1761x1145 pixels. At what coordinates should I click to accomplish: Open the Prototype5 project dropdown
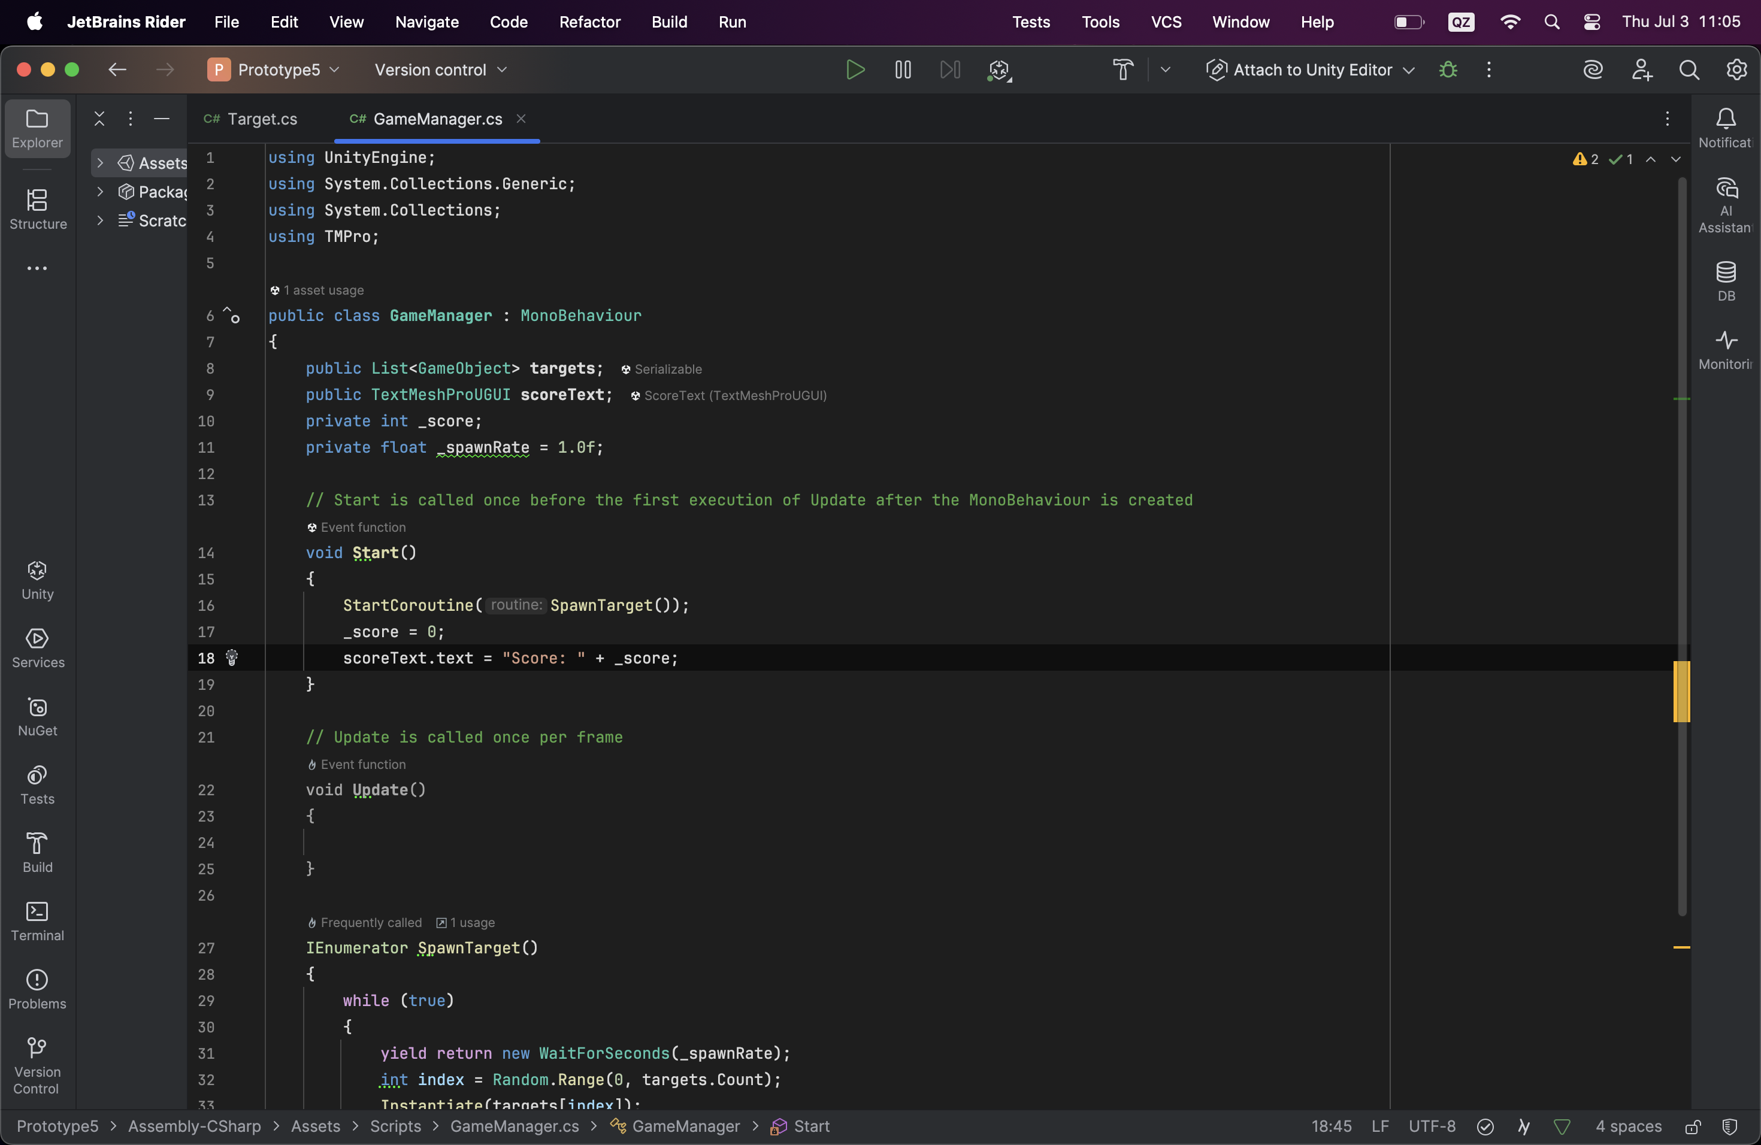(x=273, y=69)
